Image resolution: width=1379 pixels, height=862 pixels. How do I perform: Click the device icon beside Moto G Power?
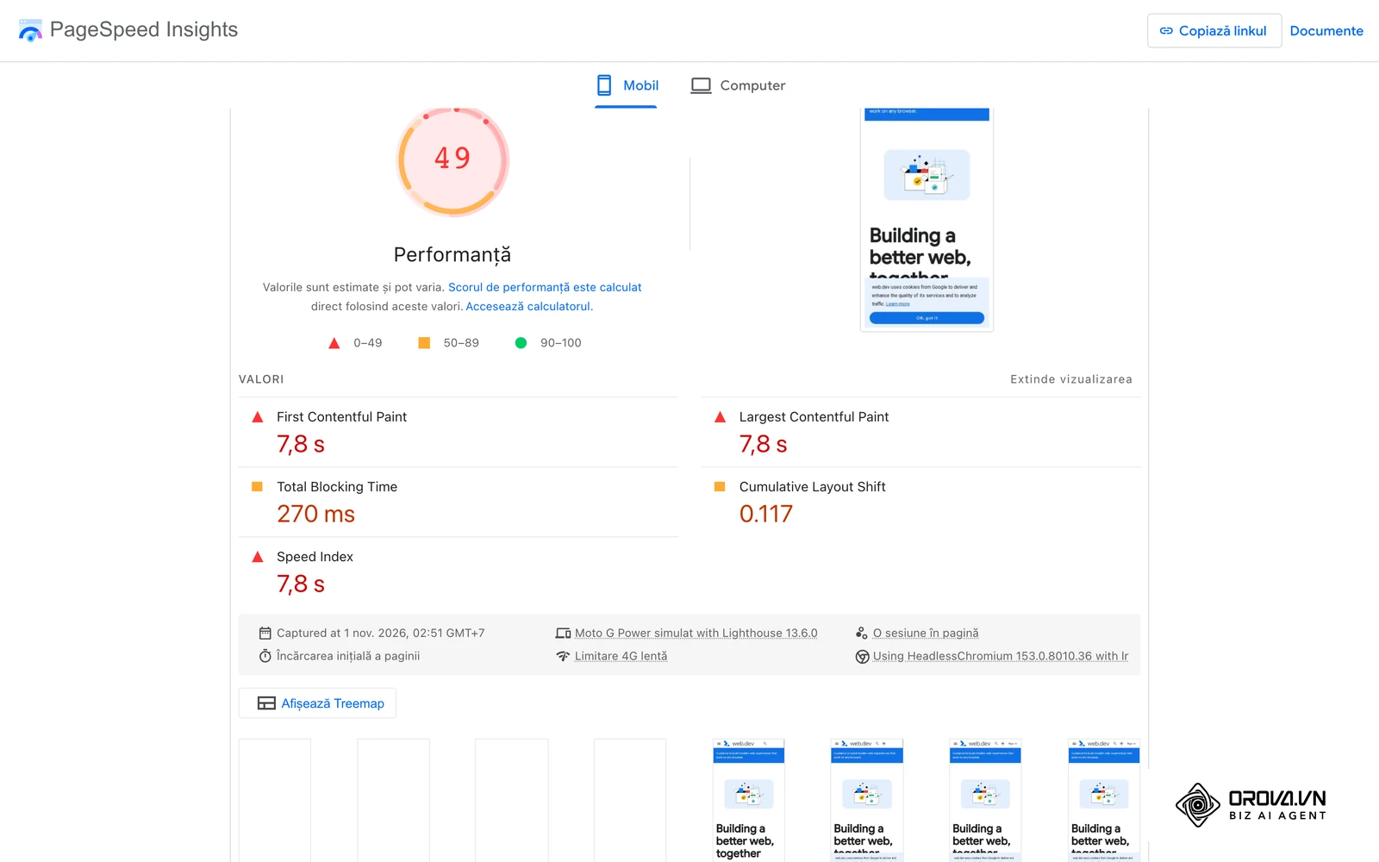564,633
